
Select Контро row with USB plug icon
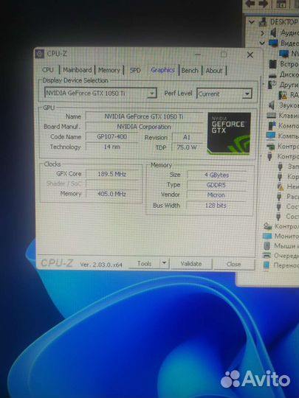(x=283, y=156)
